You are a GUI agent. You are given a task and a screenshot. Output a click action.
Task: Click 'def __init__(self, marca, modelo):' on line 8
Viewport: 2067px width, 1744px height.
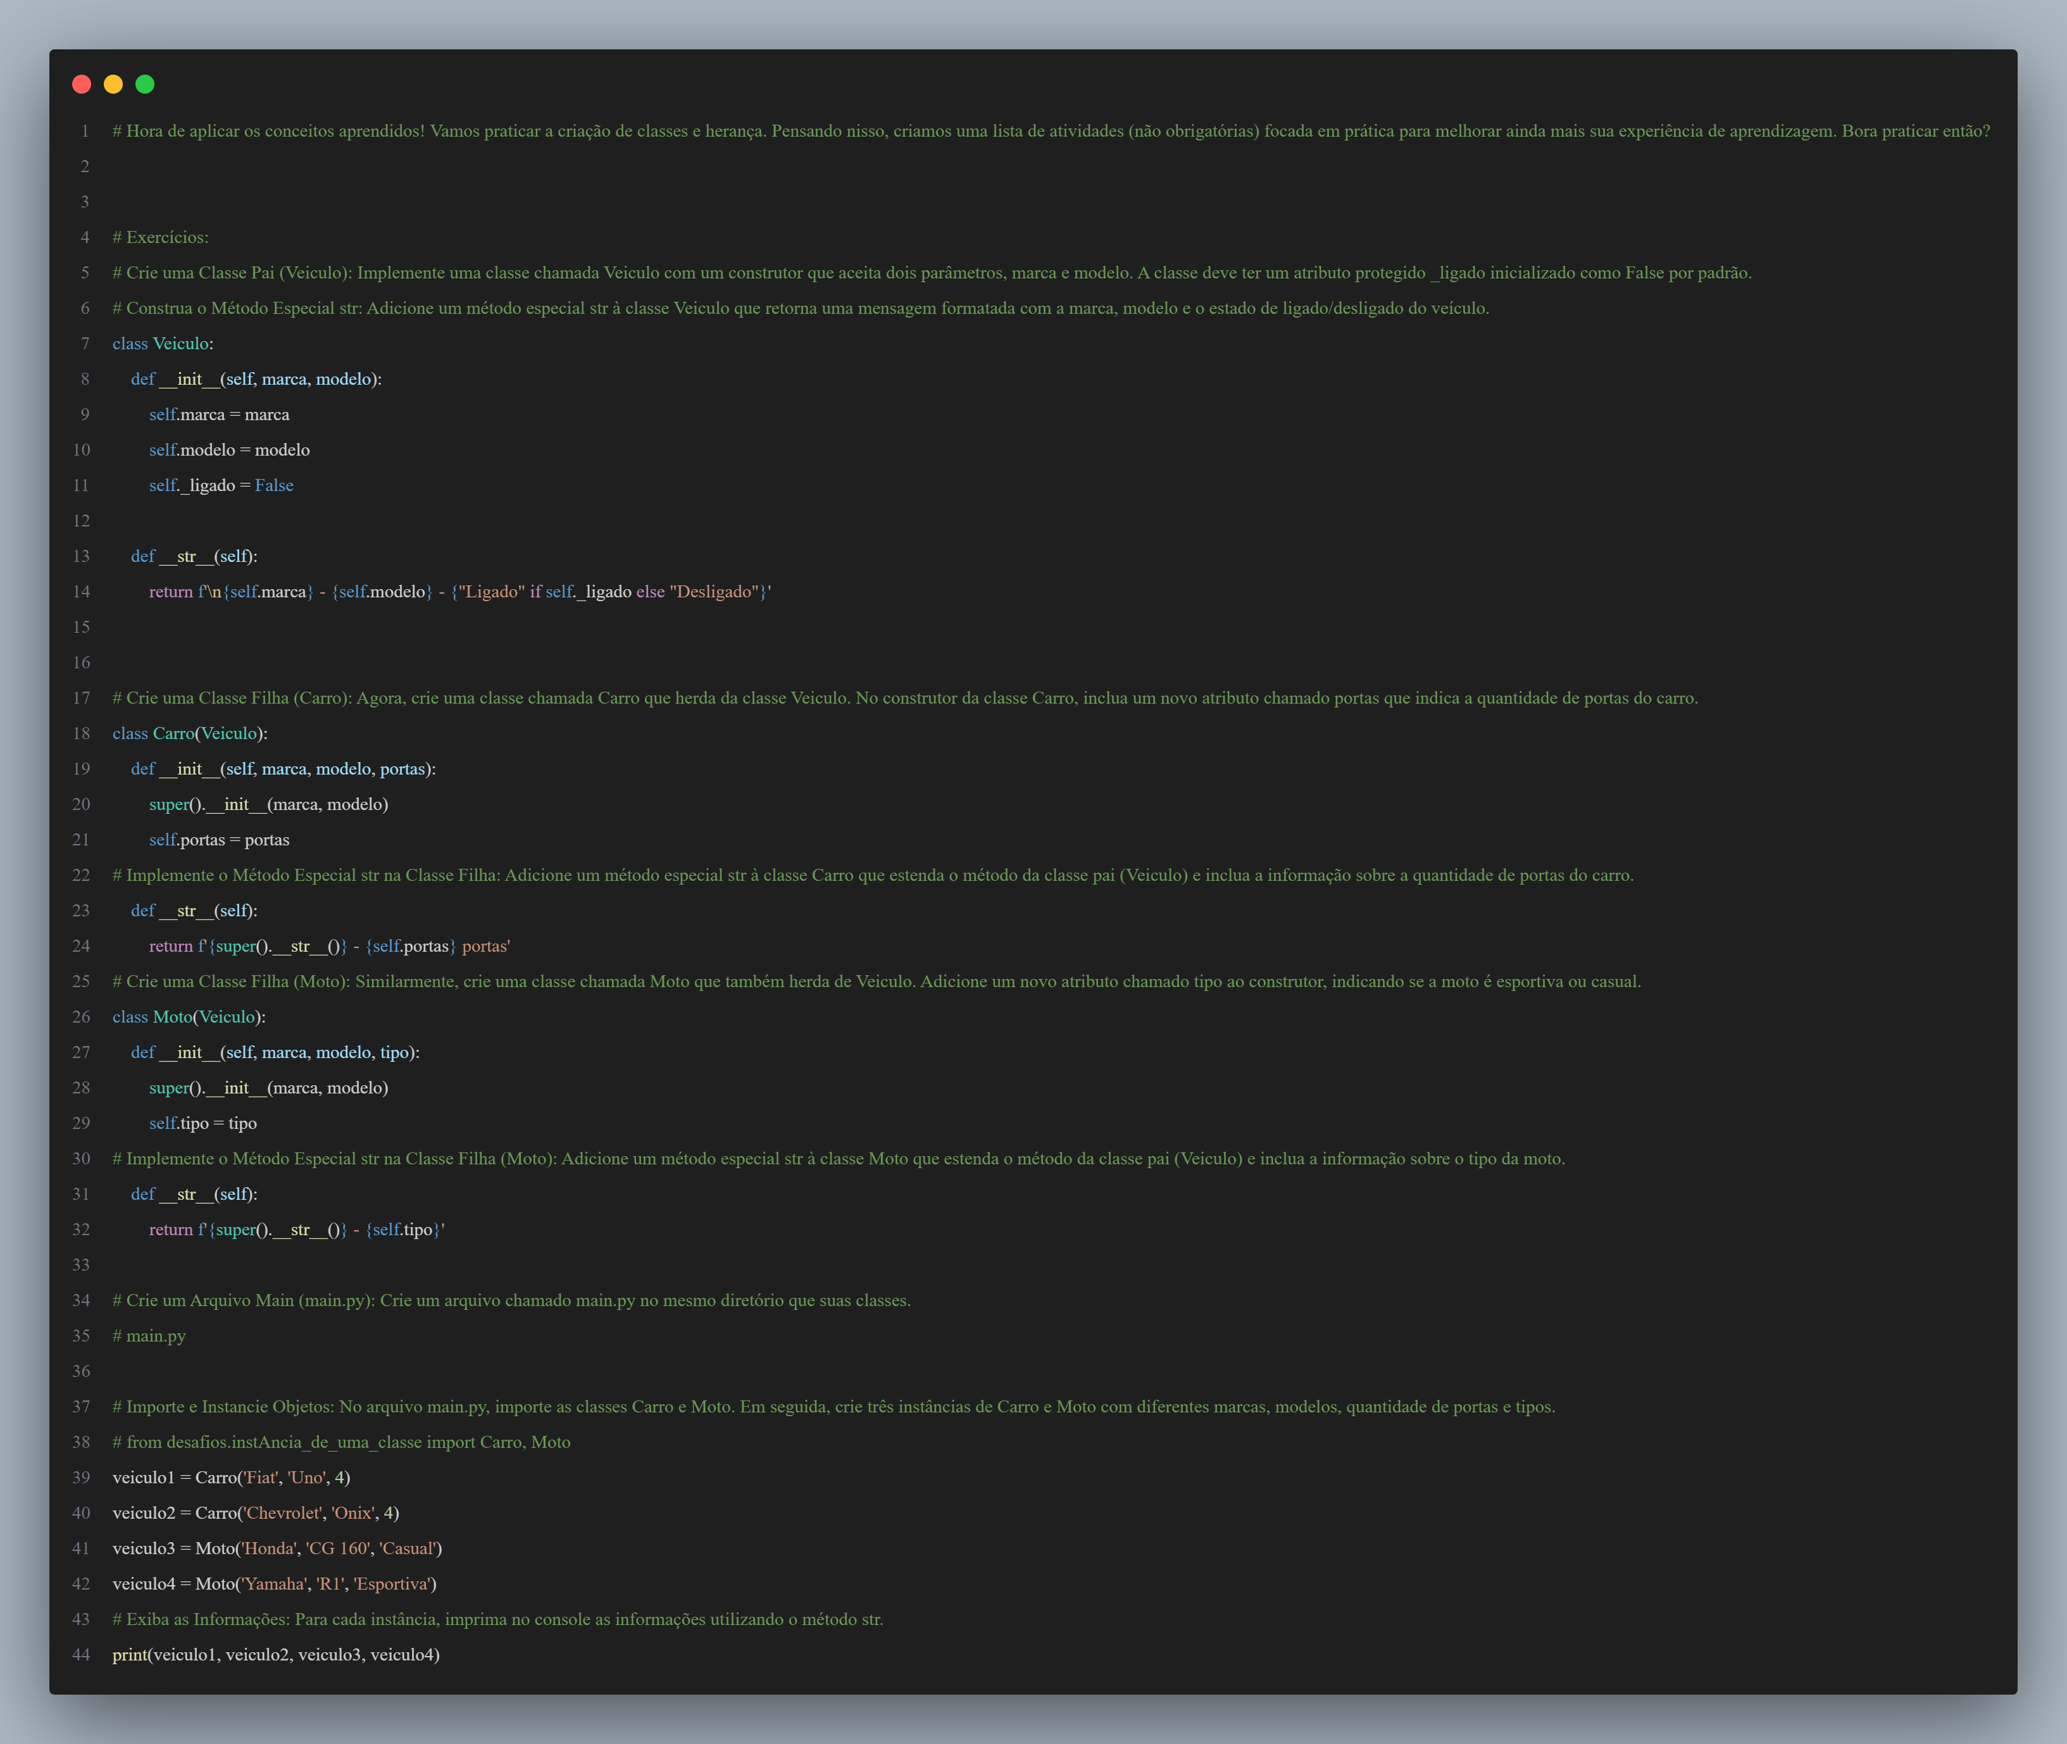pos(256,378)
